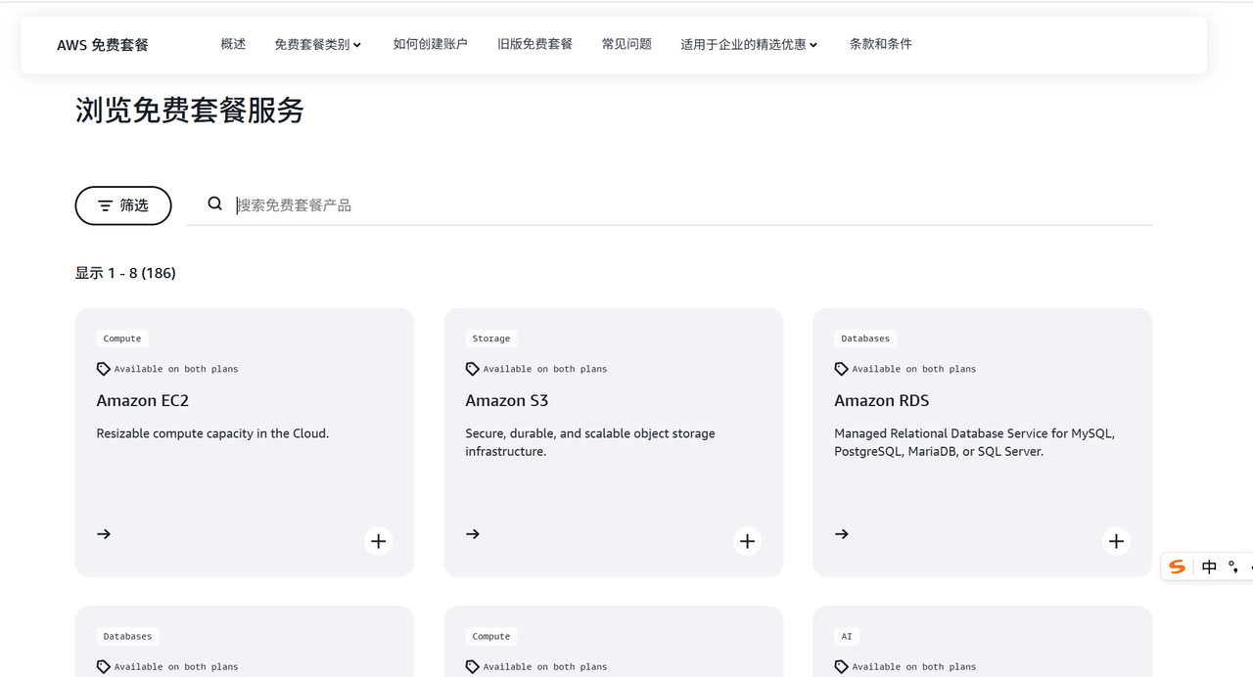Click the tag icon on Amazon EC2 card
1253x677 pixels.
[103, 369]
